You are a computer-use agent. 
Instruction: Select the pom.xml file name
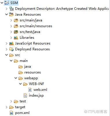pyautogui.click(x=22, y=113)
